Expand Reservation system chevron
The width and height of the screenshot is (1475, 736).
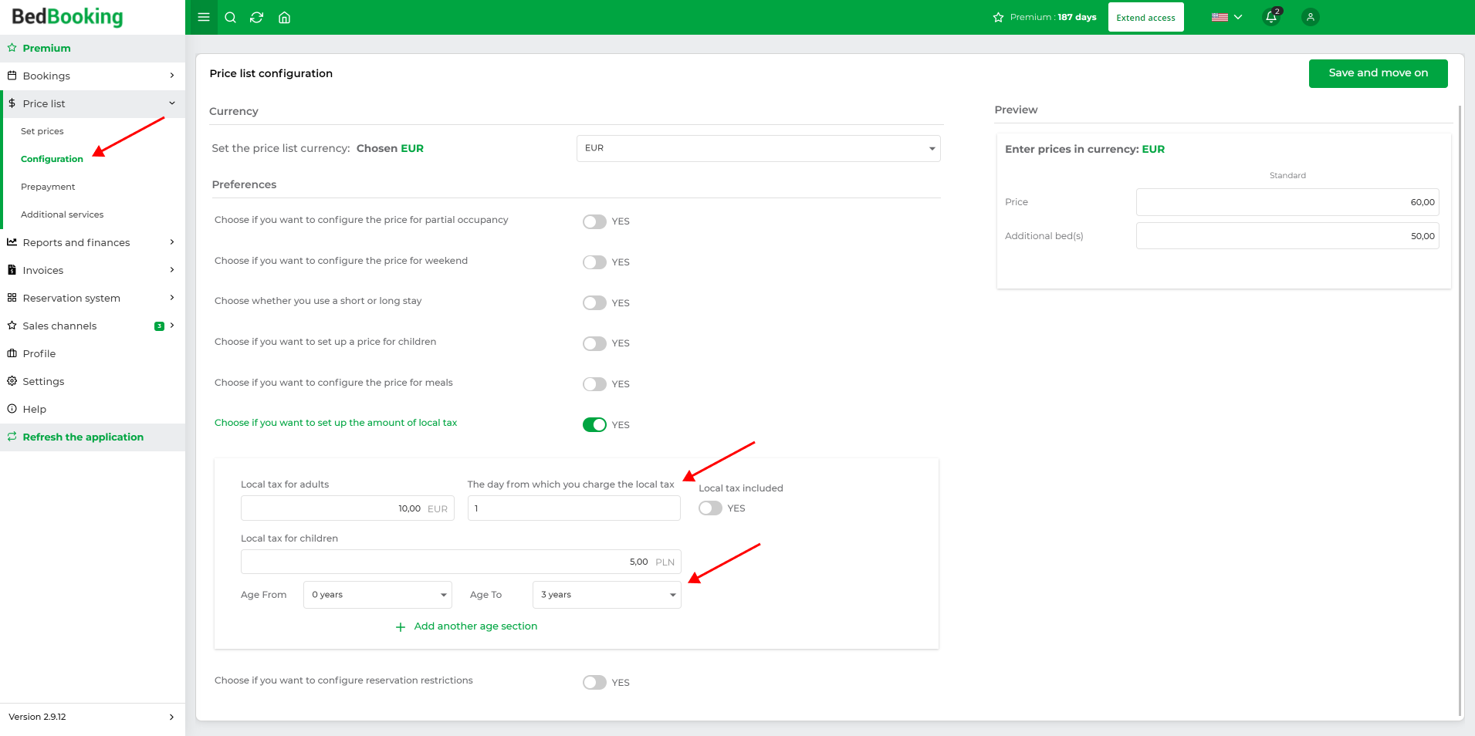[172, 298]
